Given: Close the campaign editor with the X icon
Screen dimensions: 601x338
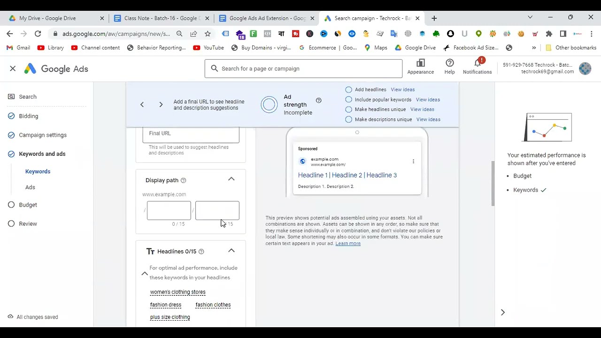Looking at the screenshot, I should click(13, 69).
